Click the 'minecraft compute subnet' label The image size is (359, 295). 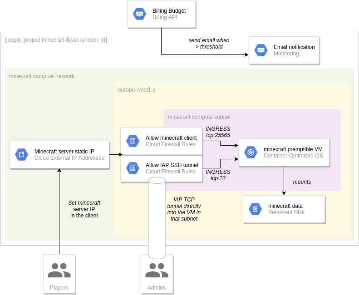199,117
